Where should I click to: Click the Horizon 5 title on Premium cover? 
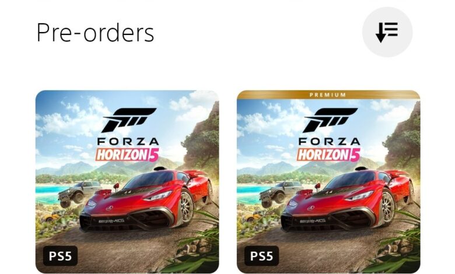click(328, 154)
